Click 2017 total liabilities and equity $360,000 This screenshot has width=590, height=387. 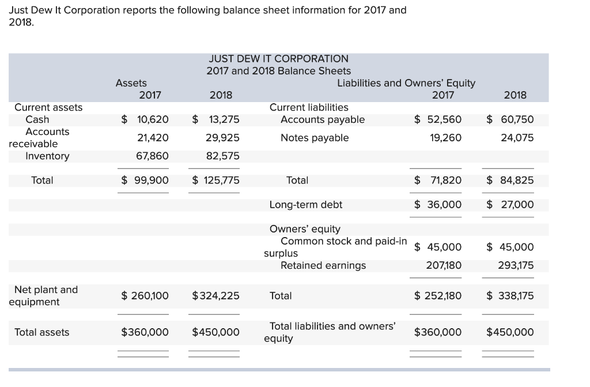438,332
